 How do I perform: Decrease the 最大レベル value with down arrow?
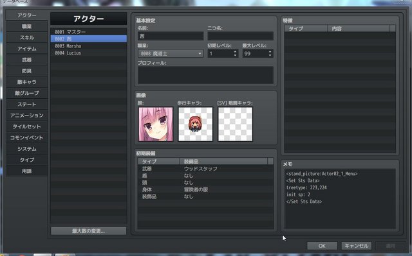(270, 56)
